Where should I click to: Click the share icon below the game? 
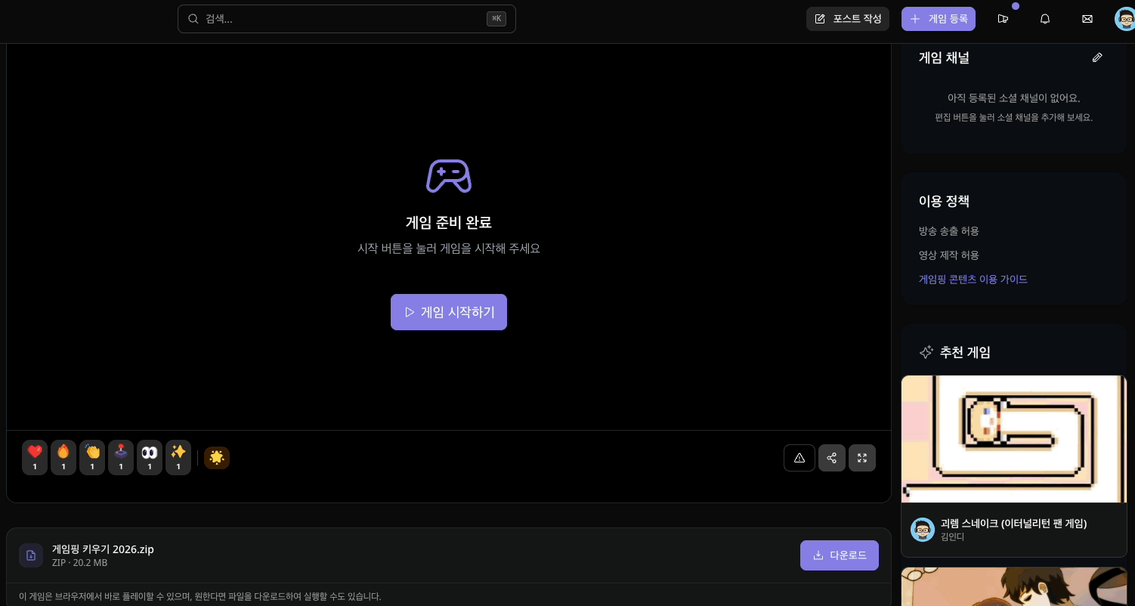pos(832,458)
